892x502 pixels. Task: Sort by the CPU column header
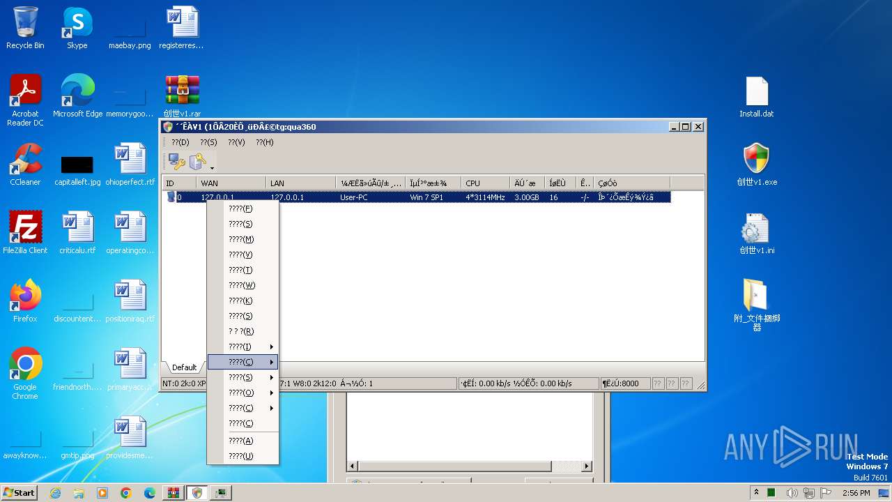click(485, 183)
